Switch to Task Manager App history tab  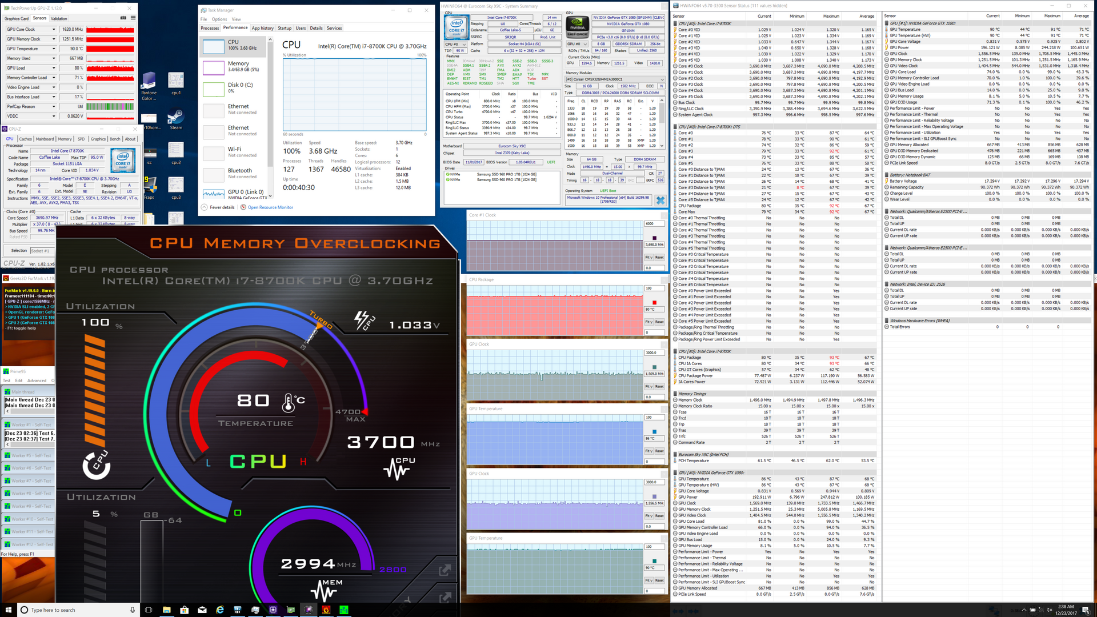[263, 28]
